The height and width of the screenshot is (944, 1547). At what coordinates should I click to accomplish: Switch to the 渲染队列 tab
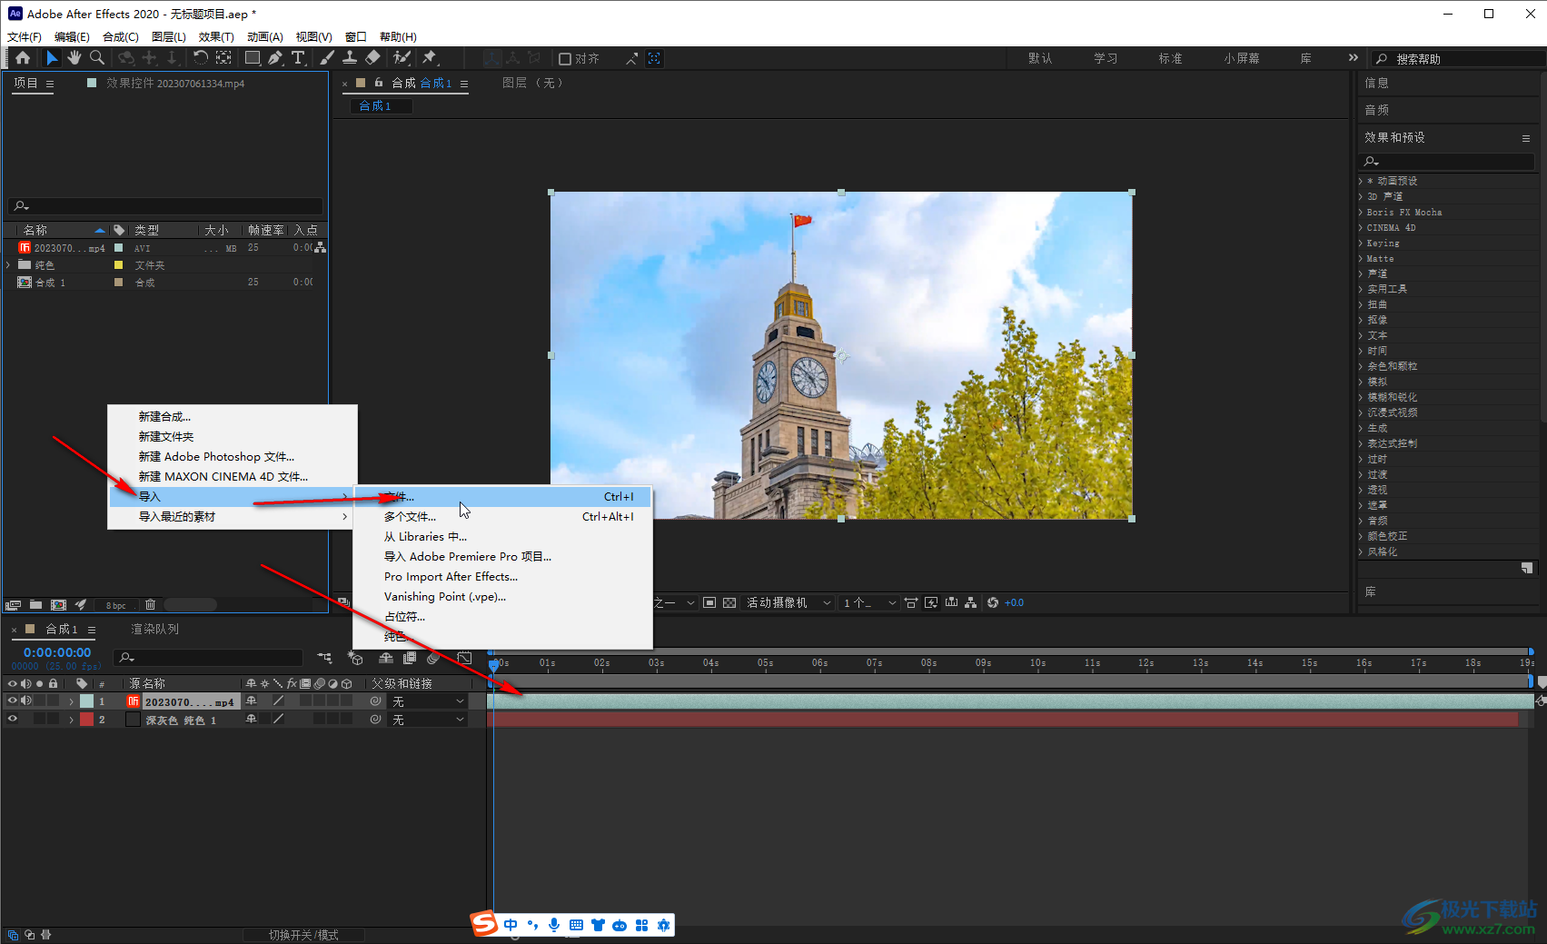click(x=154, y=630)
